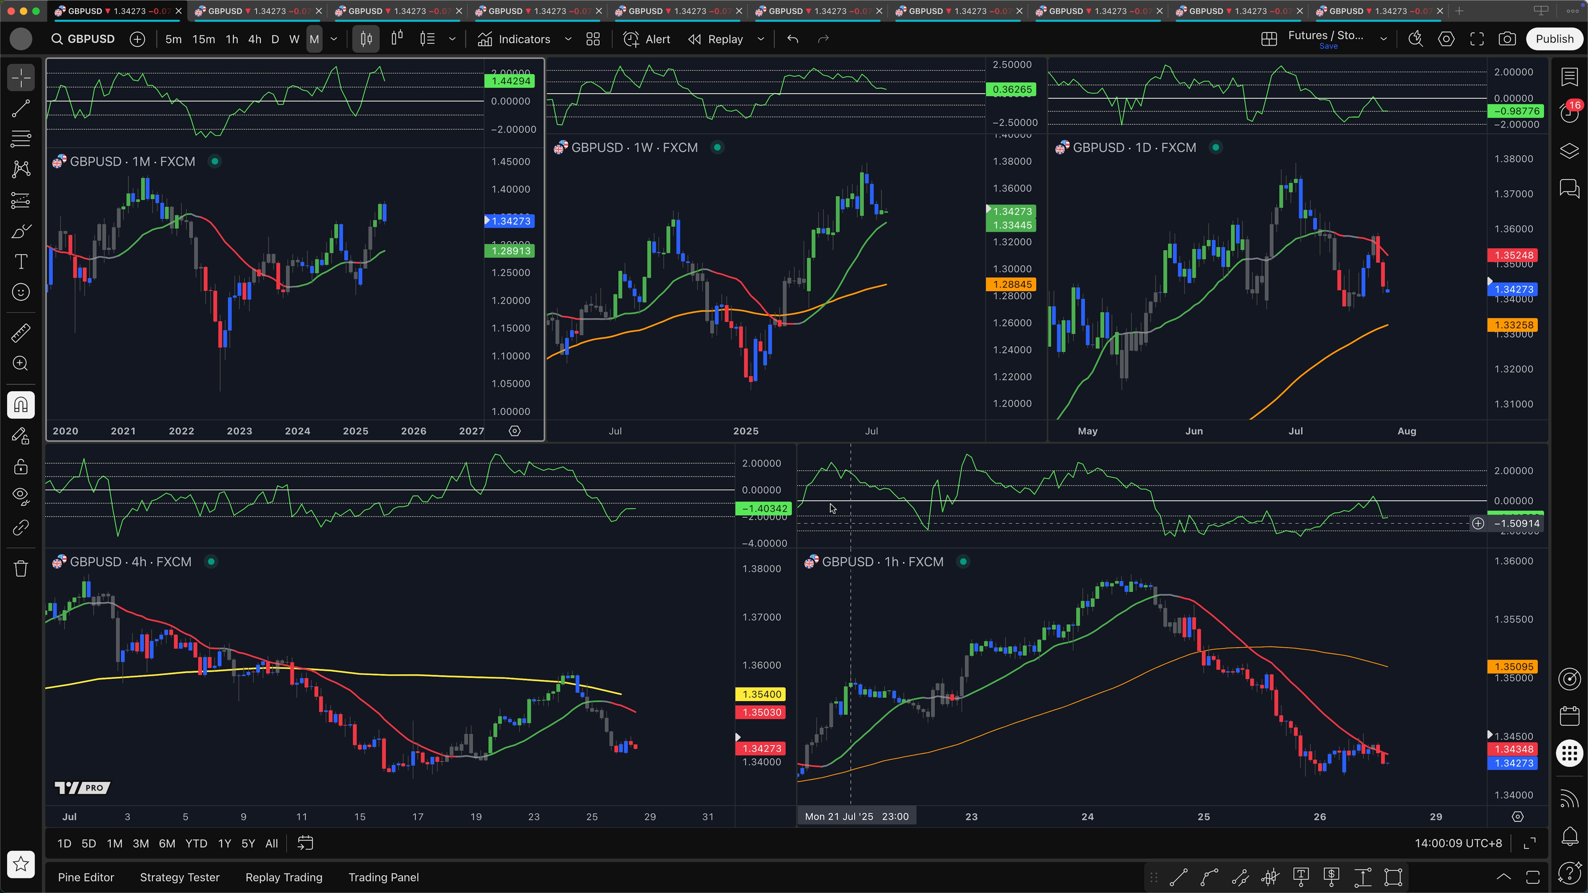The height and width of the screenshot is (893, 1588).
Task: Start bar Replay mode
Action: (716, 39)
